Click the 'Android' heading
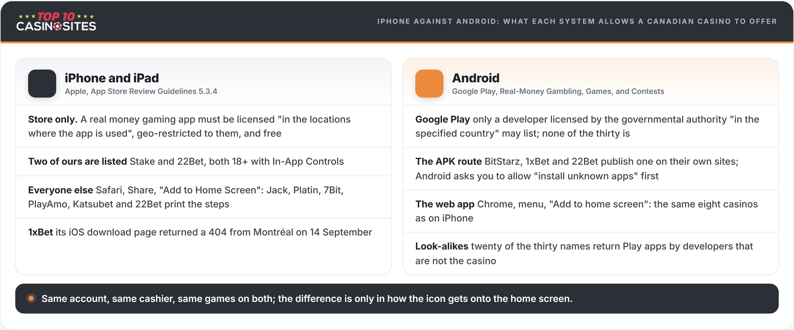The width and height of the screenshot is (794, 330). (x=476, y=78)
